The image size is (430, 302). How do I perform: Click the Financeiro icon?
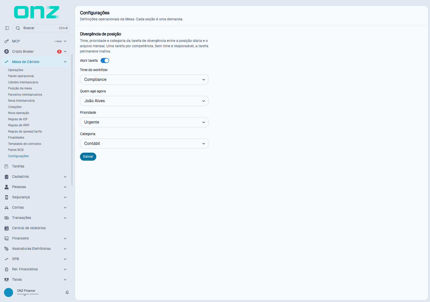tap(7, 238)
